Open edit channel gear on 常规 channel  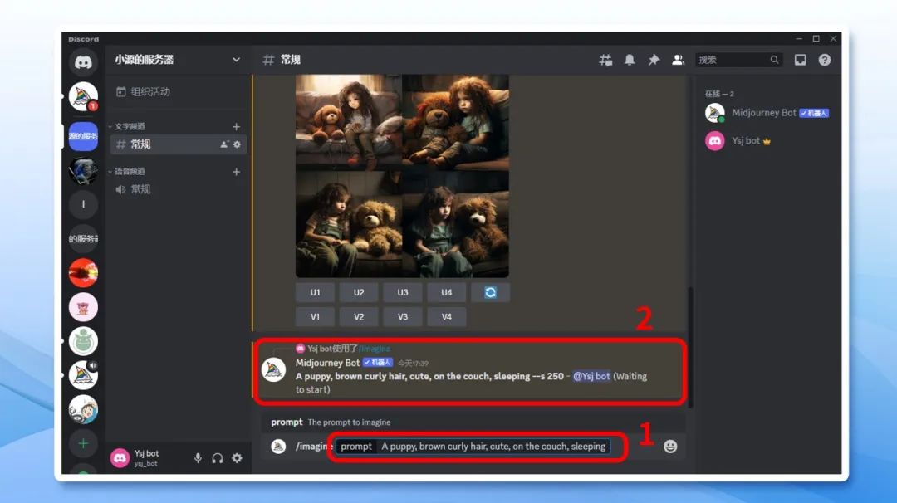coord(237,144)
